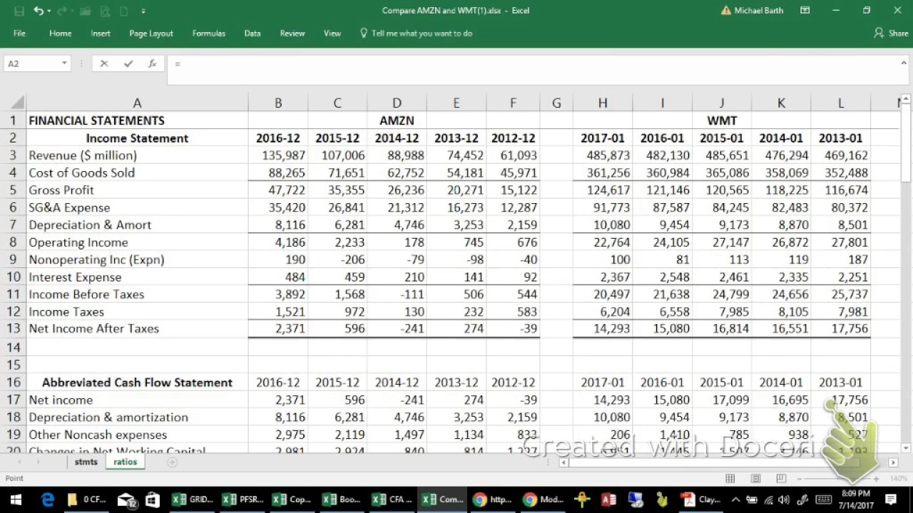Image resolution: width=913 pixels, height=513 pixels.
Task: Open the PDF window labeled Clay
Action: tap(700, 499)
